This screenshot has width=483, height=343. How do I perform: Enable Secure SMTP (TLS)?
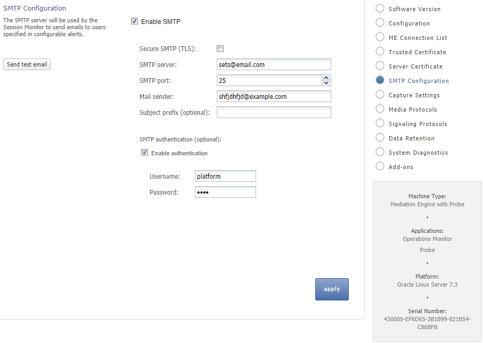click(220, 48)
